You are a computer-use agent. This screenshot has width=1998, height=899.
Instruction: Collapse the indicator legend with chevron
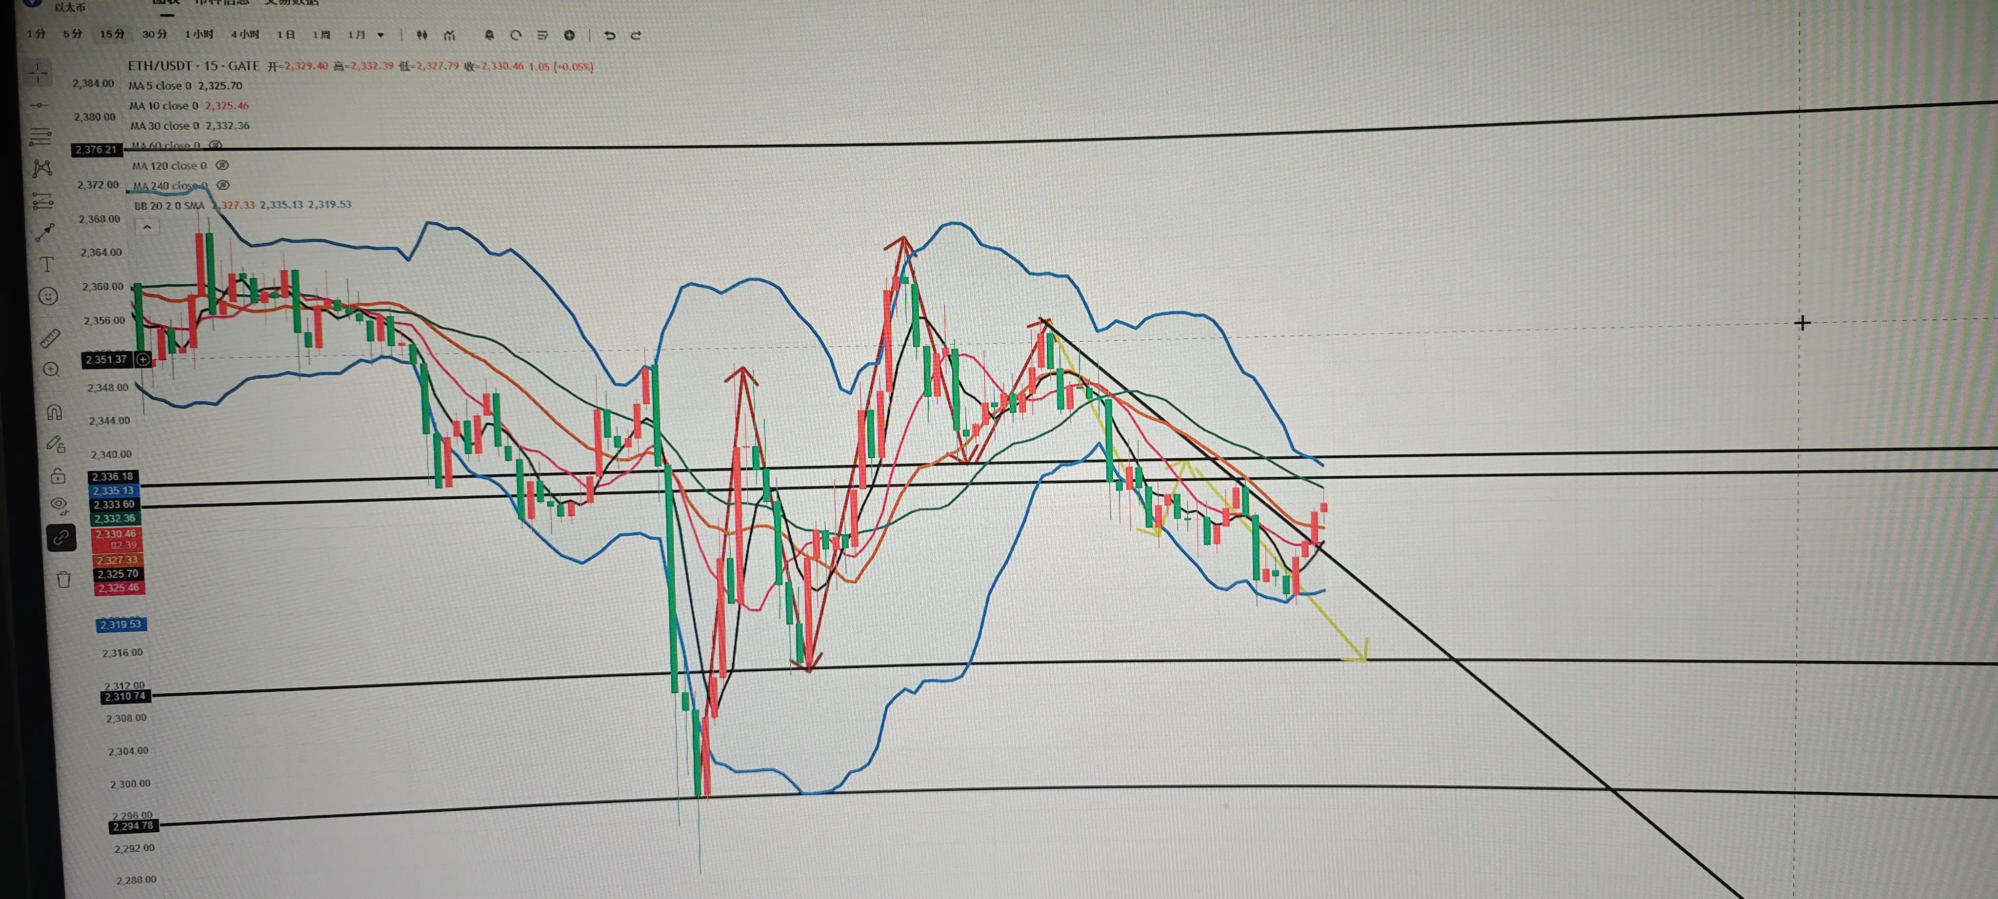(147, 227)
